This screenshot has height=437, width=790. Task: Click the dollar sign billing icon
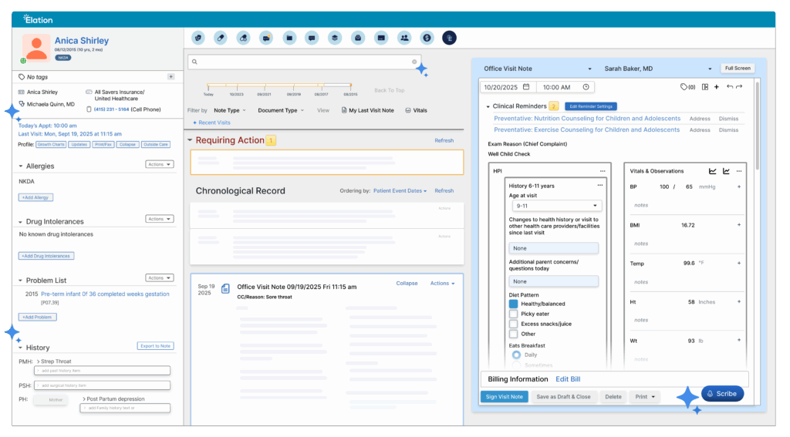pyautogui.click(x=426, y=37)
